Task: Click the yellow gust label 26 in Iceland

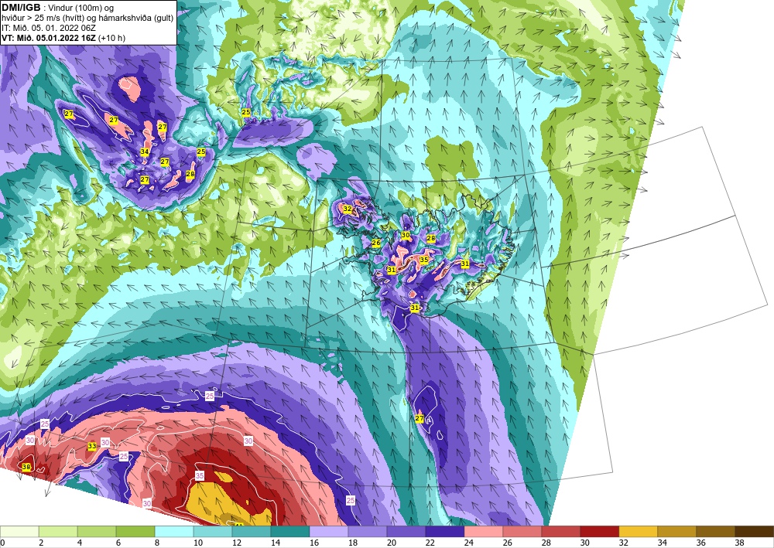Action: pos(376,243)
